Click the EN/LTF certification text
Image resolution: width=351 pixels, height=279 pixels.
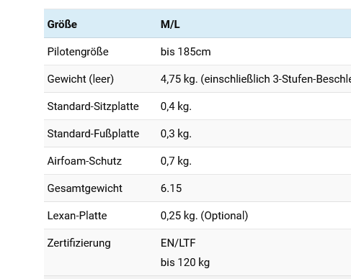[x=178, y=243]
